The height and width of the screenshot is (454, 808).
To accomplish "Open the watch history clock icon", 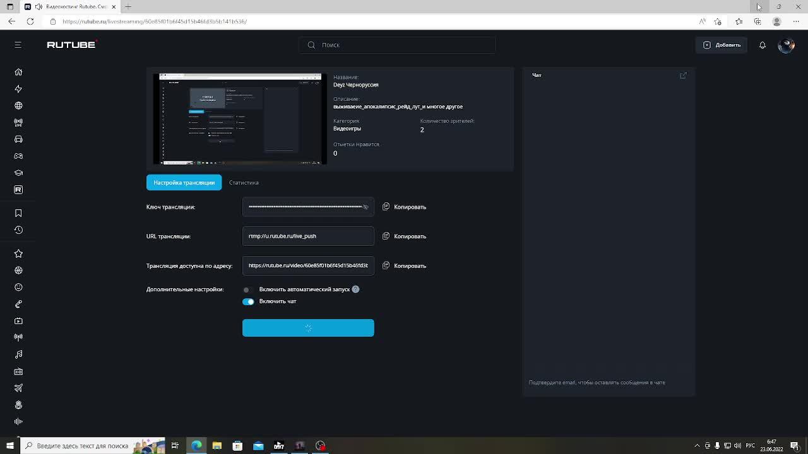I will coord(18,230).
